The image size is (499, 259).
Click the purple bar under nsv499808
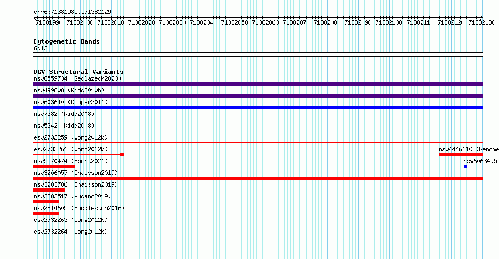(x=258, y=96)
